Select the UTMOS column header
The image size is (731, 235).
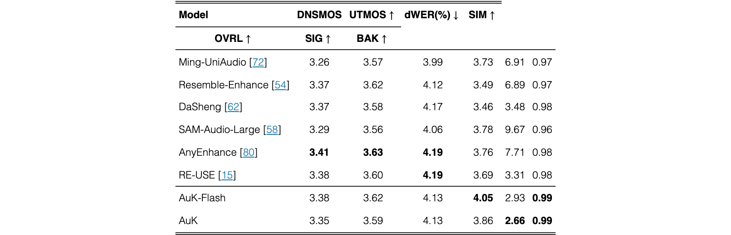tap(372, 15)
